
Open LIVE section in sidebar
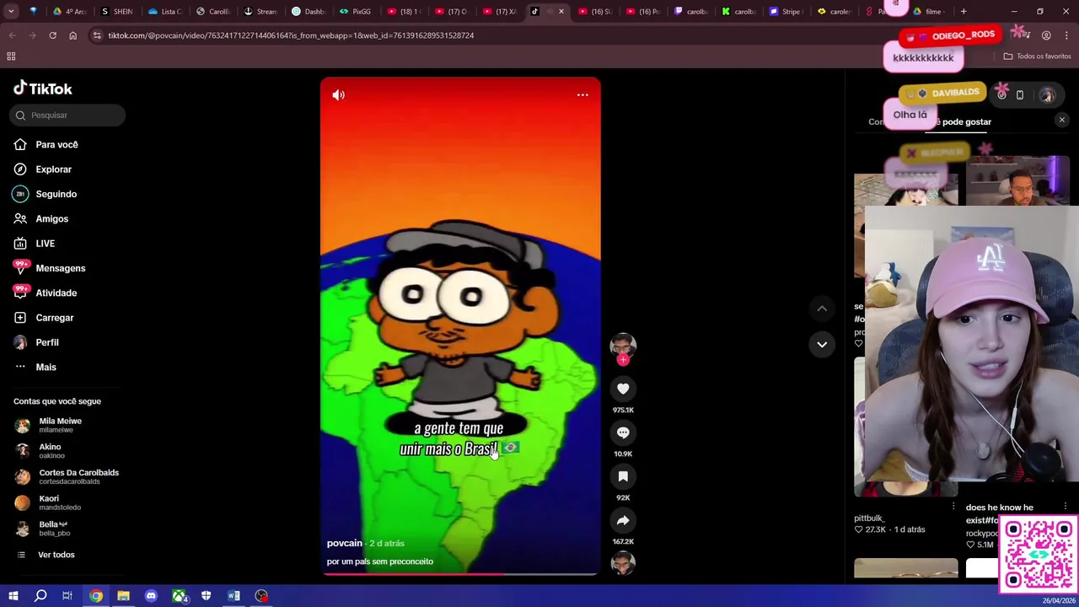(46, 244)
